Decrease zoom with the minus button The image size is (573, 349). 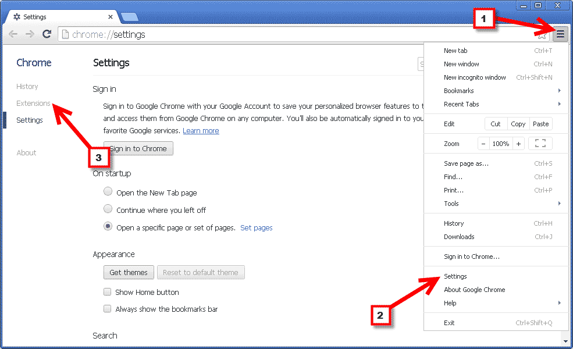(483, 144)
